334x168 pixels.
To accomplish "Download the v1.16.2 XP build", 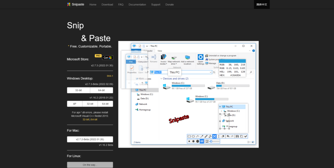I will click(75, 104).
